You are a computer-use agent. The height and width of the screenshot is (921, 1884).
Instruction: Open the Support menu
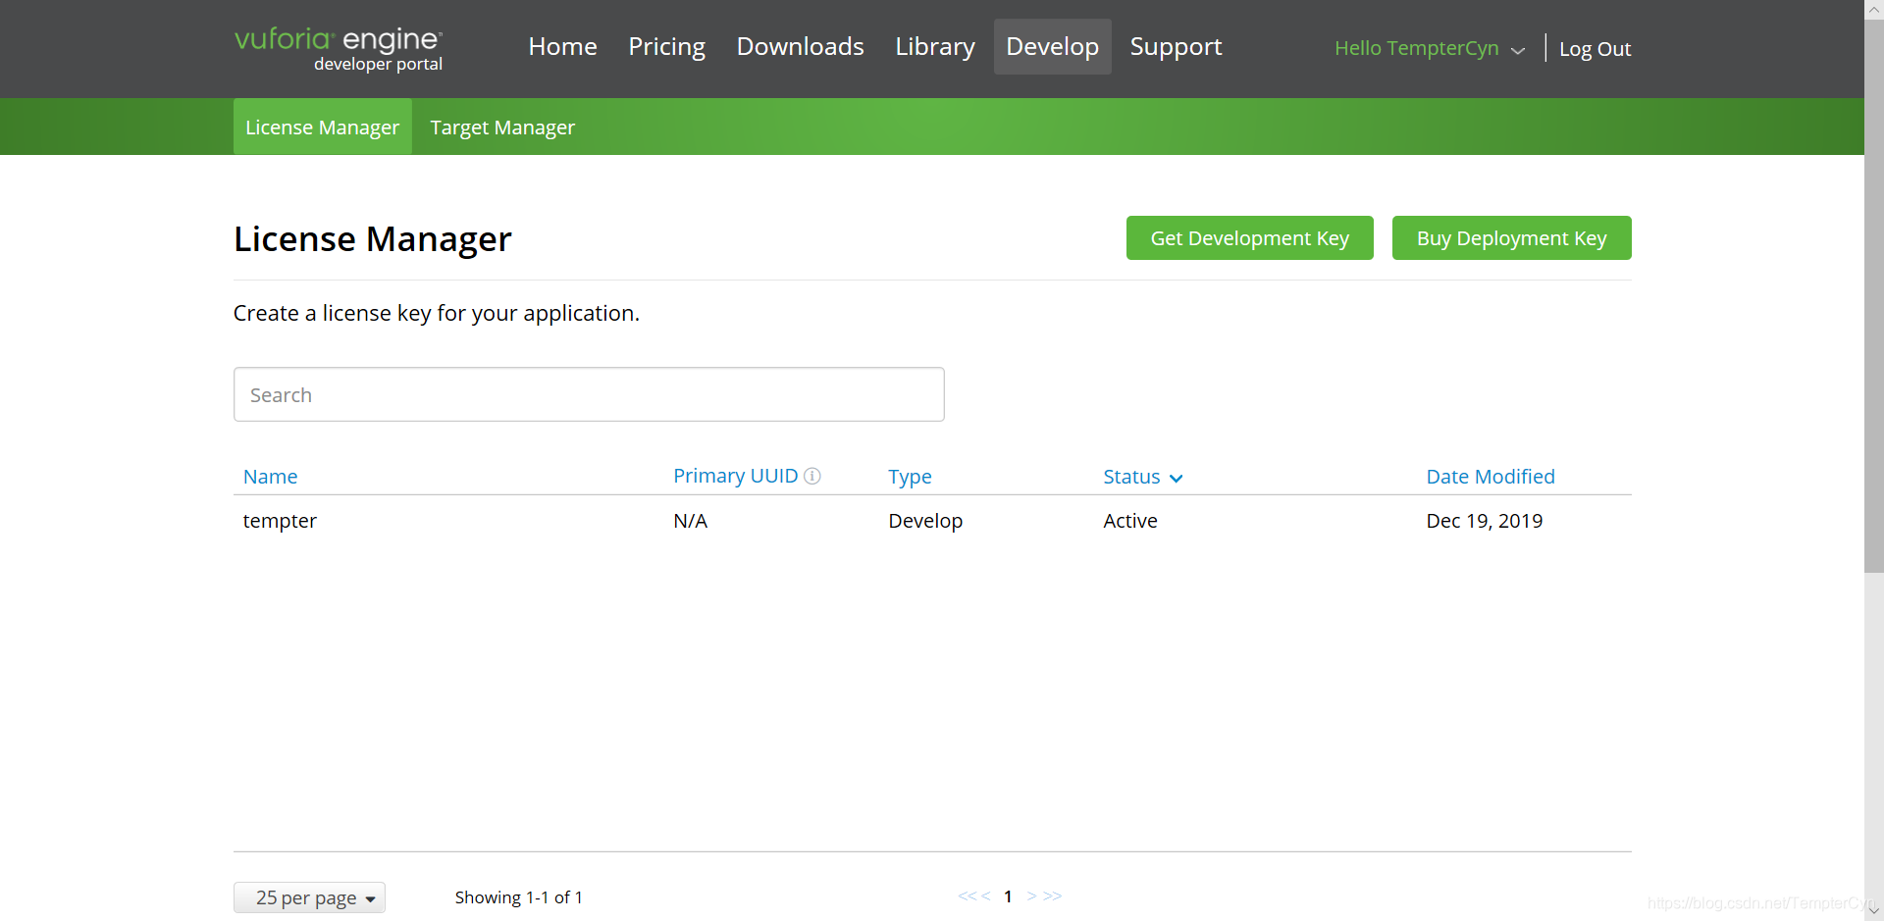pyautogui.click(x=1176, y=46)
